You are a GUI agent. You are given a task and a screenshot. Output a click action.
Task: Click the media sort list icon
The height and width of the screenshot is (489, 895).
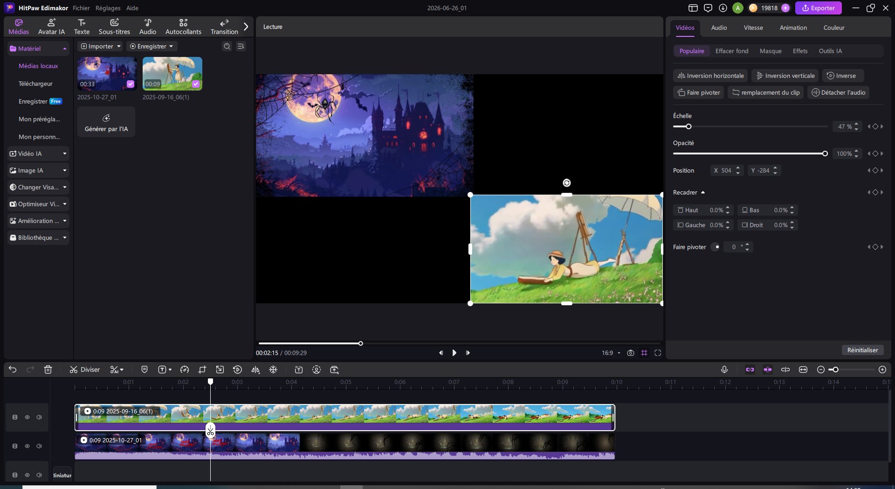click(x=241, y=46)
